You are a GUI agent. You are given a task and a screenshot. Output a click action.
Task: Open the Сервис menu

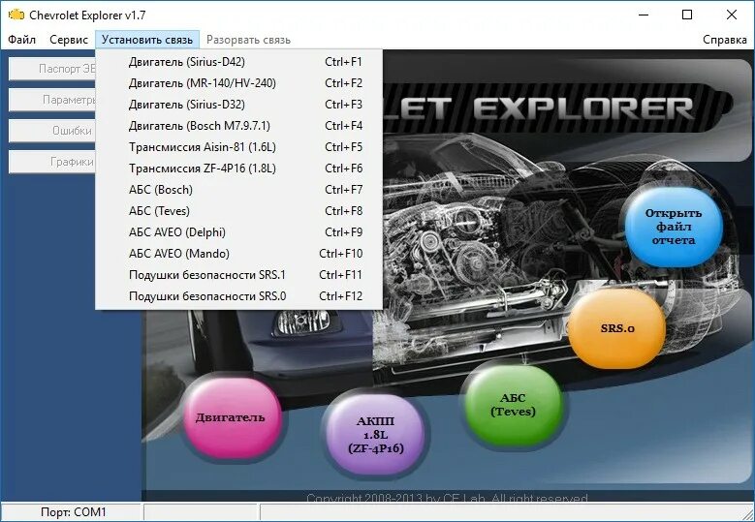[69, 40]
